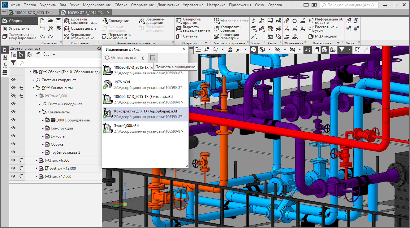Open the Диагностика menu
This screenshot has height=228, width=410.
(168, 5)
